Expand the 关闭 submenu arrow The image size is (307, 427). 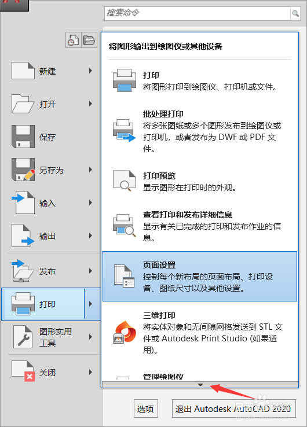[x=90, y=372]
